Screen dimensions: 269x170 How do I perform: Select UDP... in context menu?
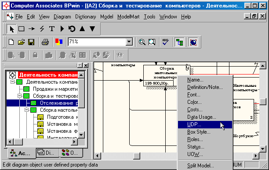205,124
